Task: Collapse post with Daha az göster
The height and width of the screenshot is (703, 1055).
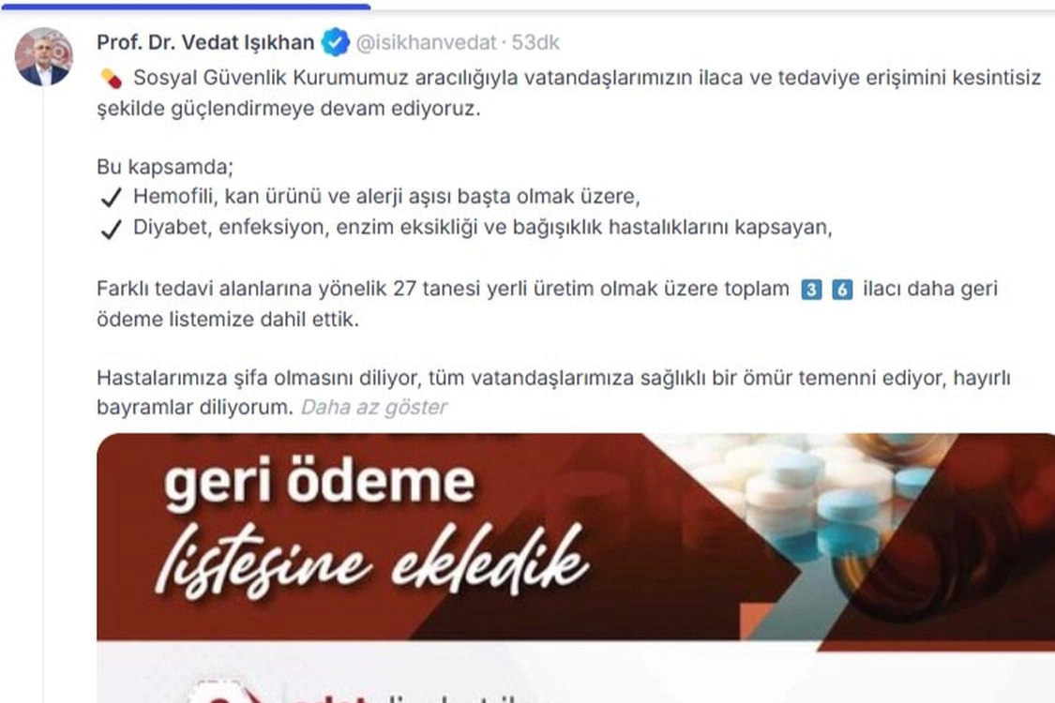Action: [x=374, y=407]
